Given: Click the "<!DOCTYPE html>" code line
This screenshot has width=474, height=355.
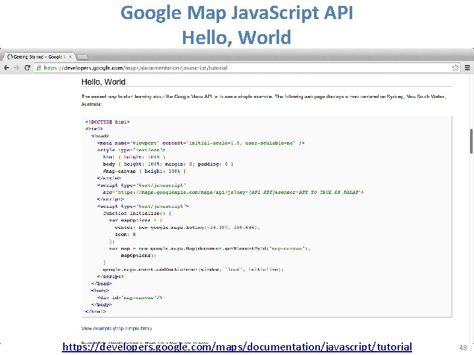Looking at the screenshot, I should [x=107, y=122].
